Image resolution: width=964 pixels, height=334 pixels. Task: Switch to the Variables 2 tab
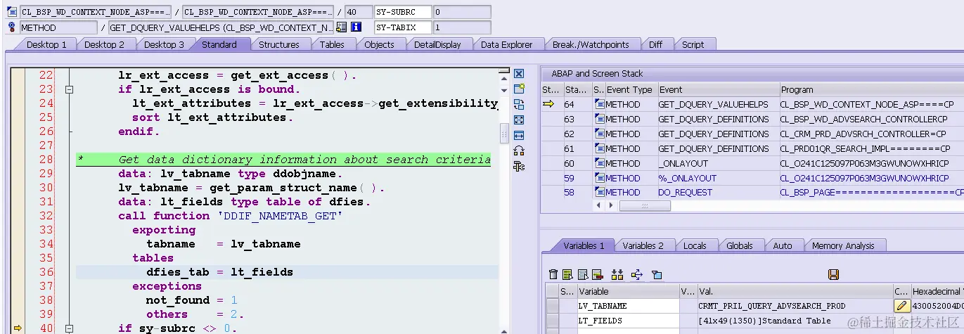coord(643,245)
